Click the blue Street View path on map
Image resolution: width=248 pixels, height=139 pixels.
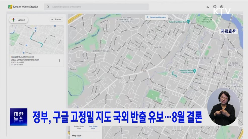point(174,74)
